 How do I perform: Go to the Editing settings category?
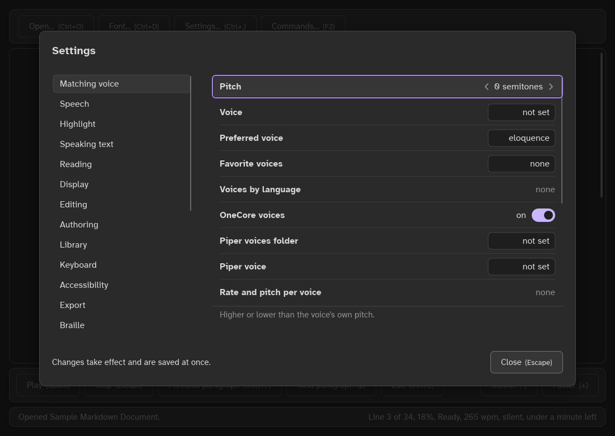pos(121,205)
